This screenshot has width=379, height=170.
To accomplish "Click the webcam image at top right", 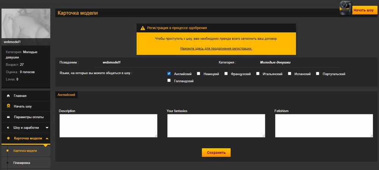I will pyautogui.click(x=345, y=8).
